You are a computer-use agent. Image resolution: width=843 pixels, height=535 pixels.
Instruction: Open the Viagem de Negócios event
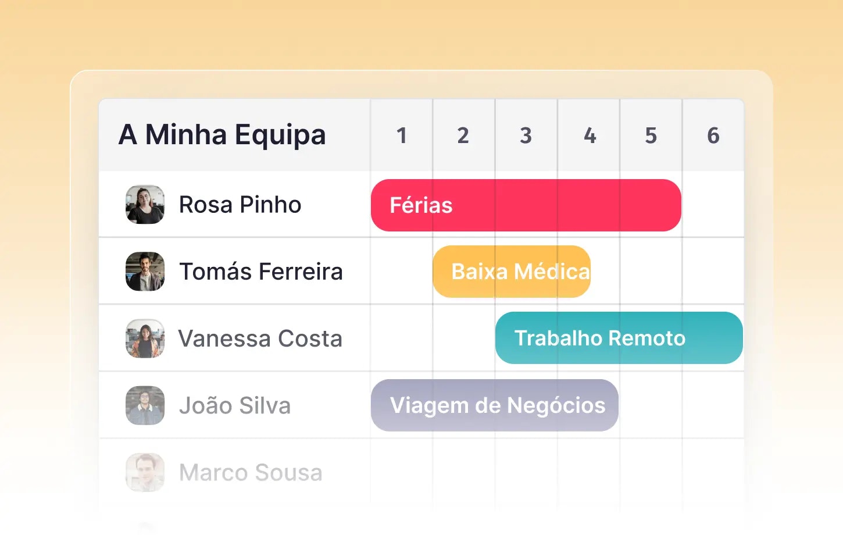tap(495, 405)
